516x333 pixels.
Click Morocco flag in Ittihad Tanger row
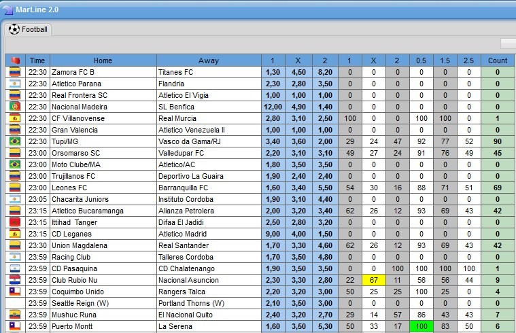(15, 222)
